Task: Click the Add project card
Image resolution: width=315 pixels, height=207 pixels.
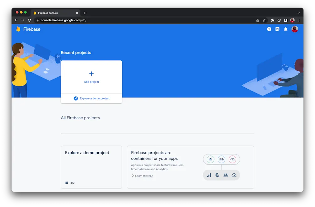Action: tap(91, 77)
